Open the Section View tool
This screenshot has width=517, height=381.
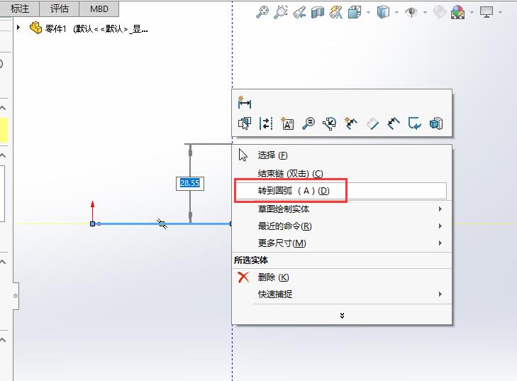click(318, 12)
